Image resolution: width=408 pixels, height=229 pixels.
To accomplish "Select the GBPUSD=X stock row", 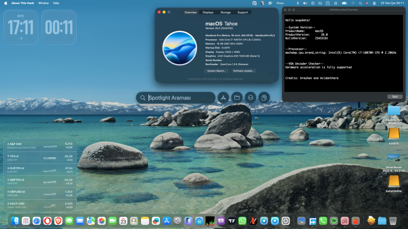I will click(40, 194).
